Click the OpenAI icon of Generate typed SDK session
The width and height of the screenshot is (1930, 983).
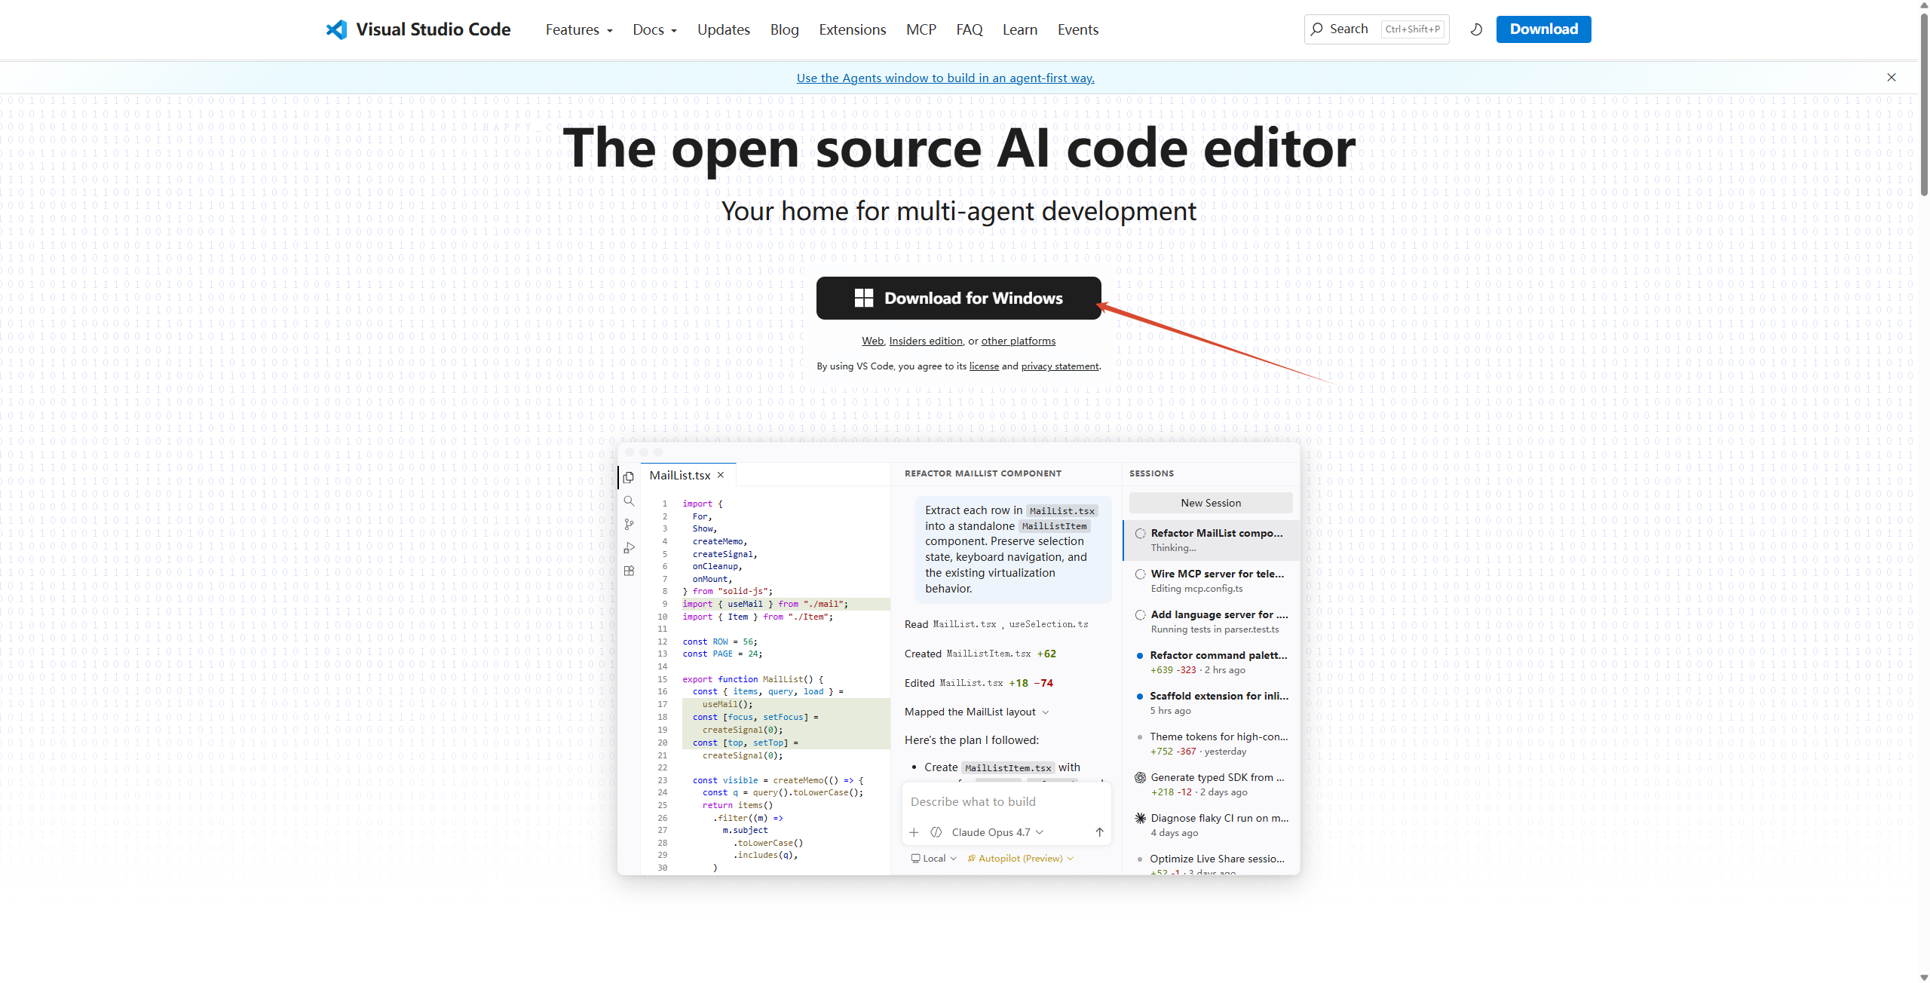pyautogui.click(x=1140, y=778)
